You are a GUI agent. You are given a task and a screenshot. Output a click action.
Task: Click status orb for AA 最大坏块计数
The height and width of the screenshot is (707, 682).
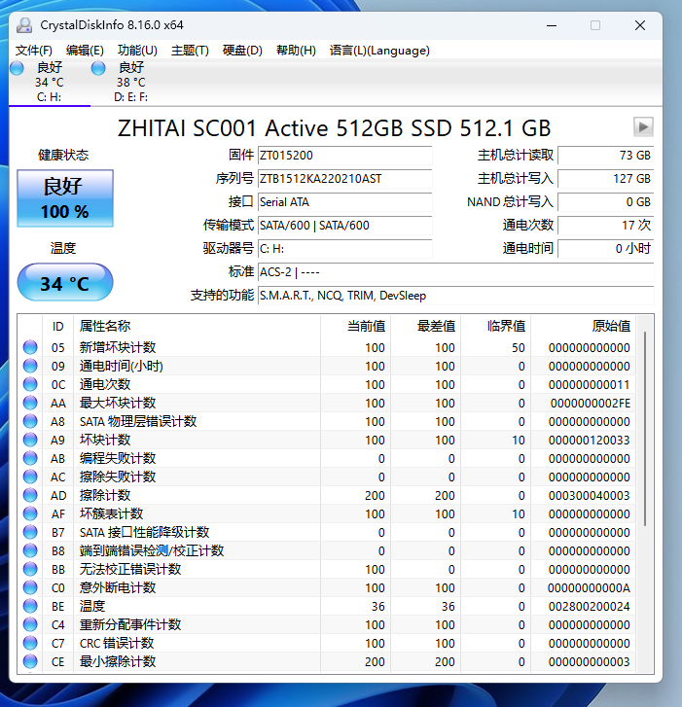(30, 403)
